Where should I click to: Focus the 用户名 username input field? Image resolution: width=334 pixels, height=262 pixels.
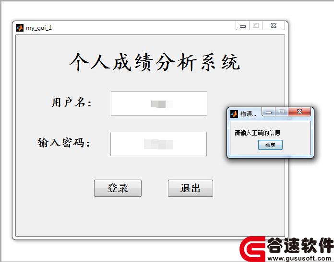click(159, 104)
